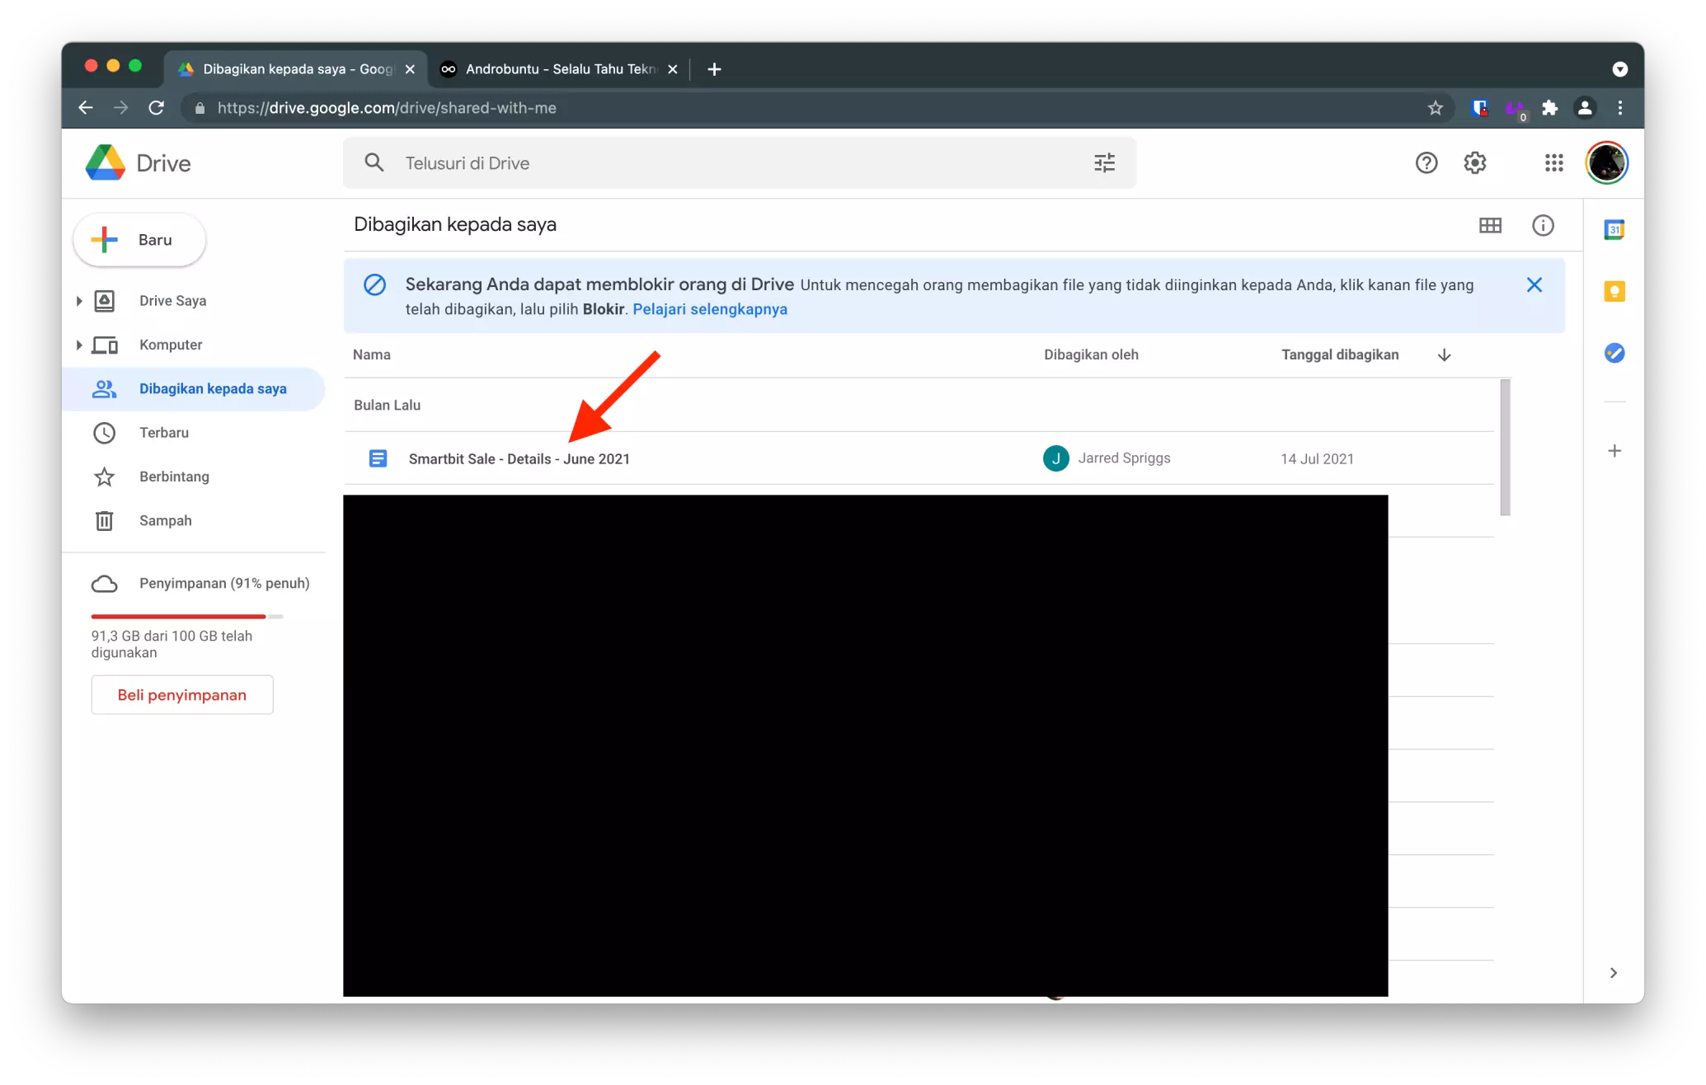Select Berbintang in the sidebar menu
Viewport: 1706px width, 1085px height.
(173, 477)
